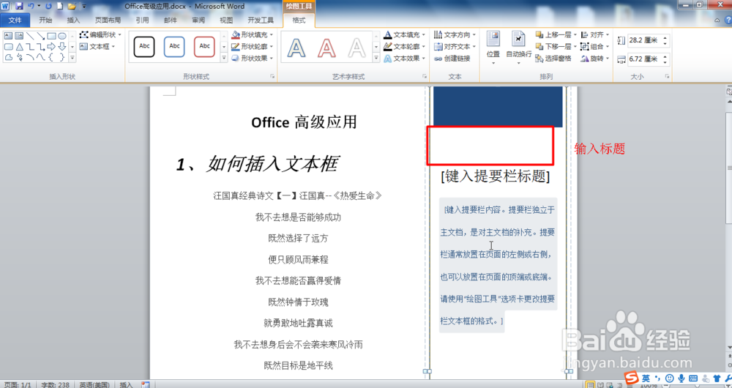The height and width of the screenshot is (388, 732).
Task: Save the document from quick access toolbar
Action: (19, 6)
